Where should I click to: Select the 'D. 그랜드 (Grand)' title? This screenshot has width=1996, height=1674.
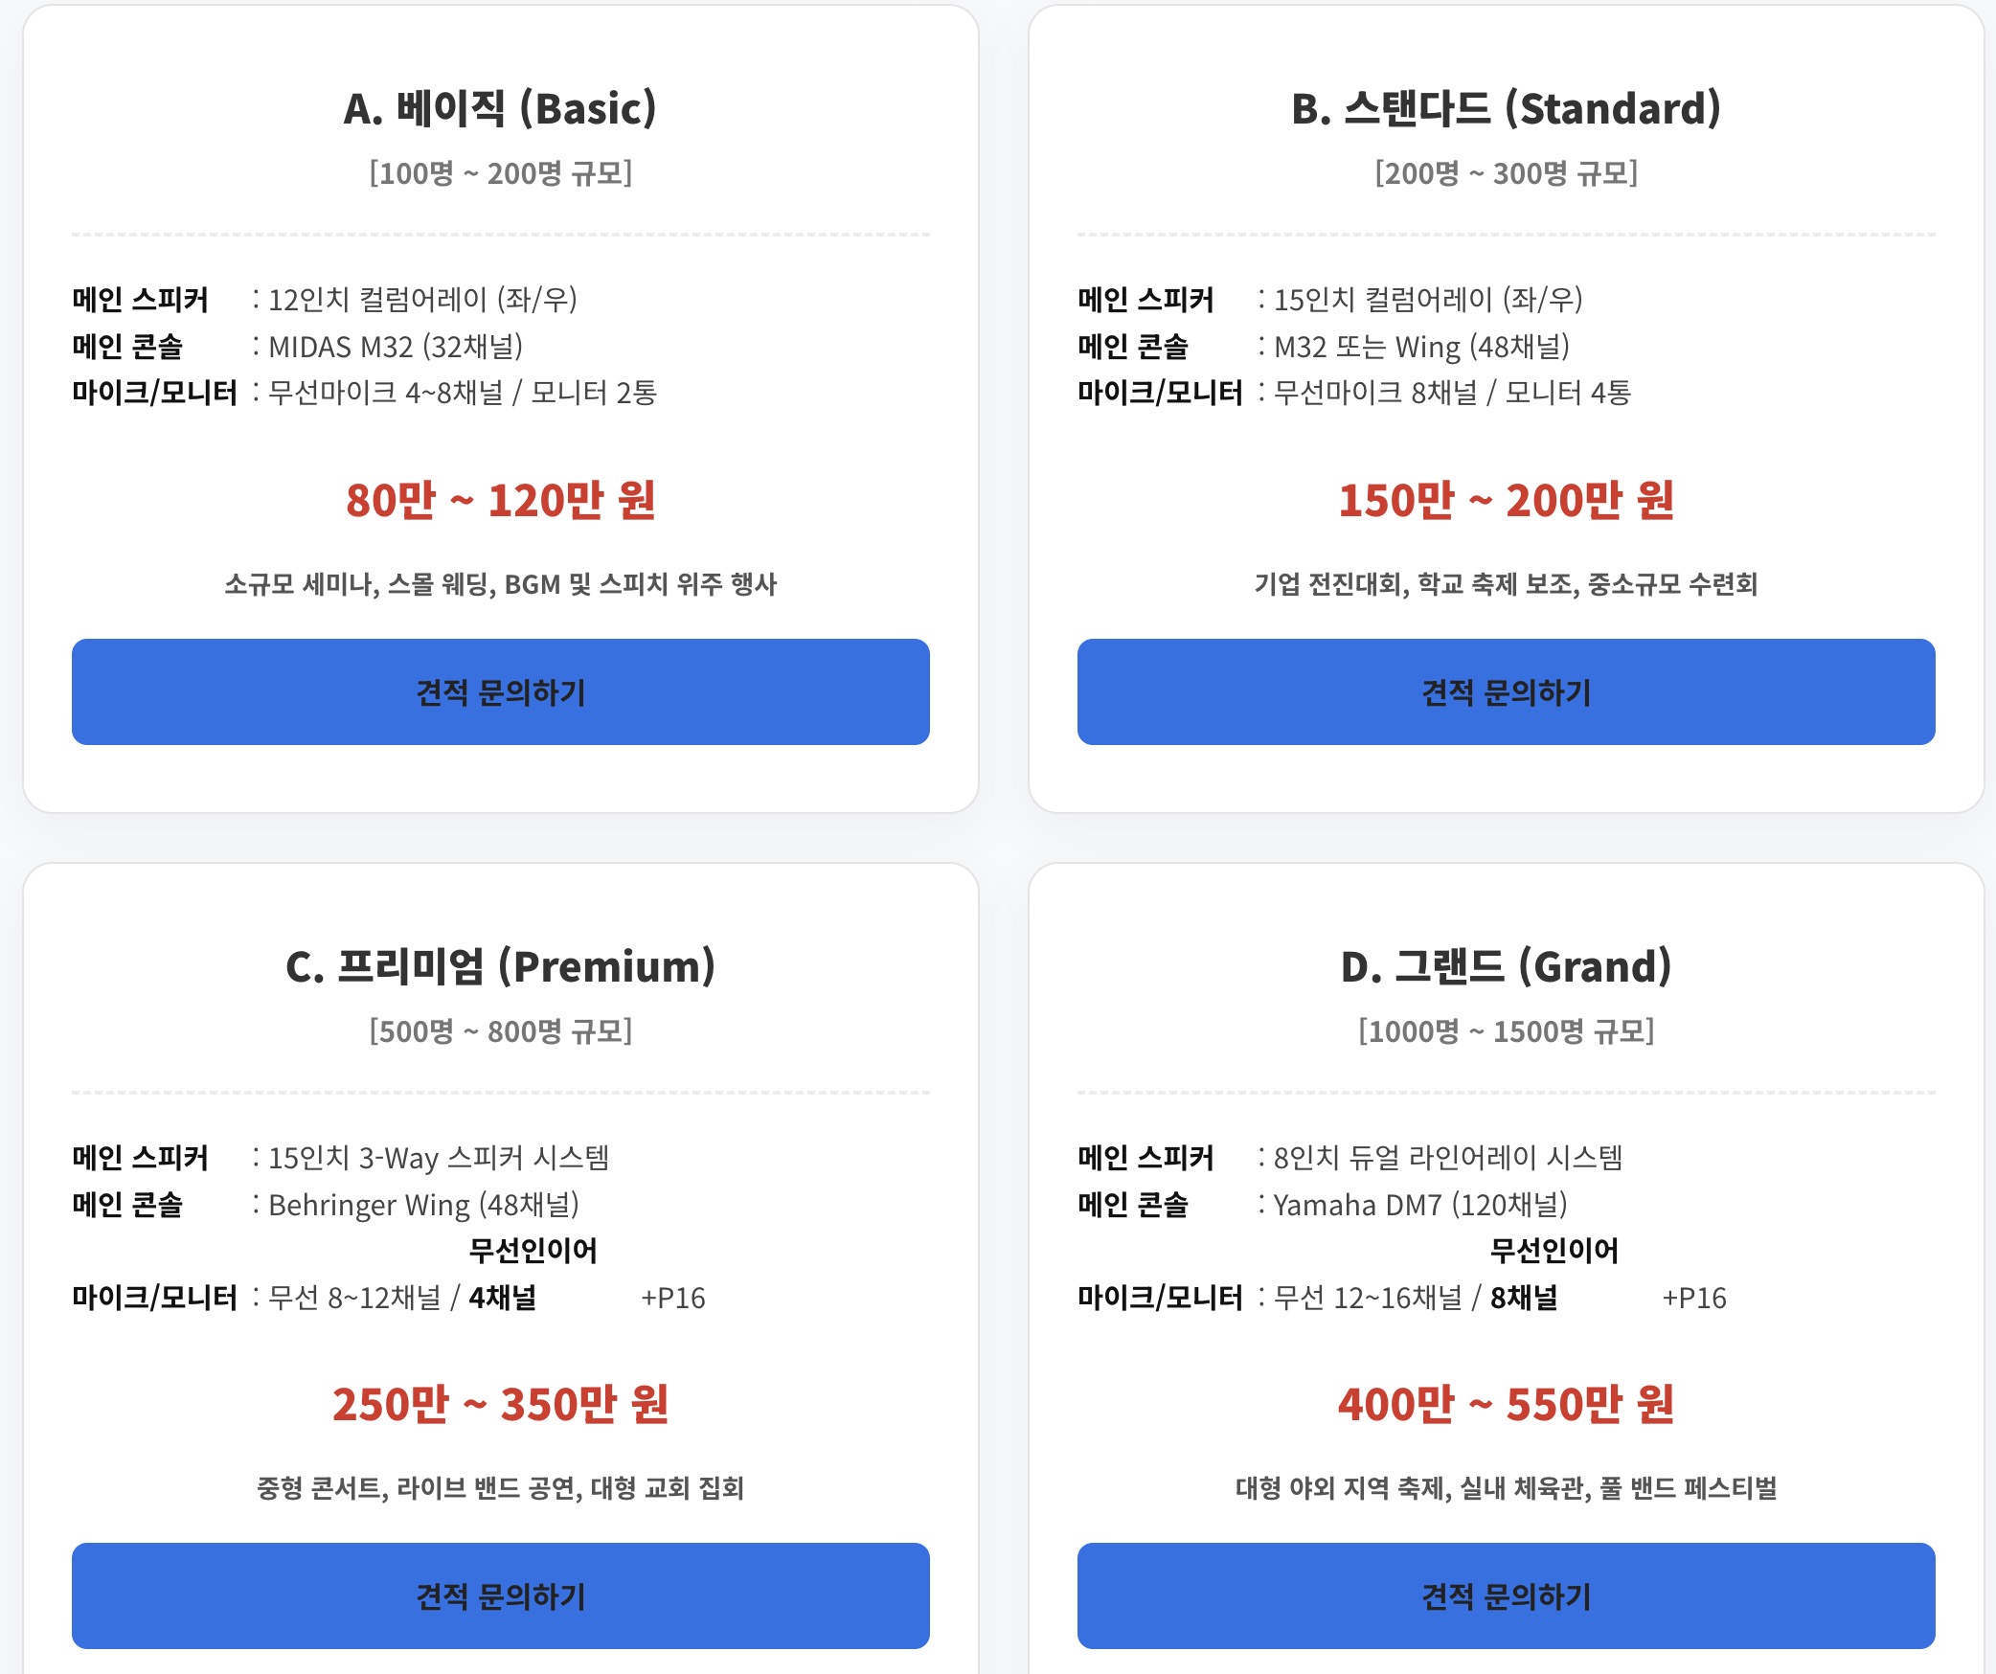[x=1506, y=966]
